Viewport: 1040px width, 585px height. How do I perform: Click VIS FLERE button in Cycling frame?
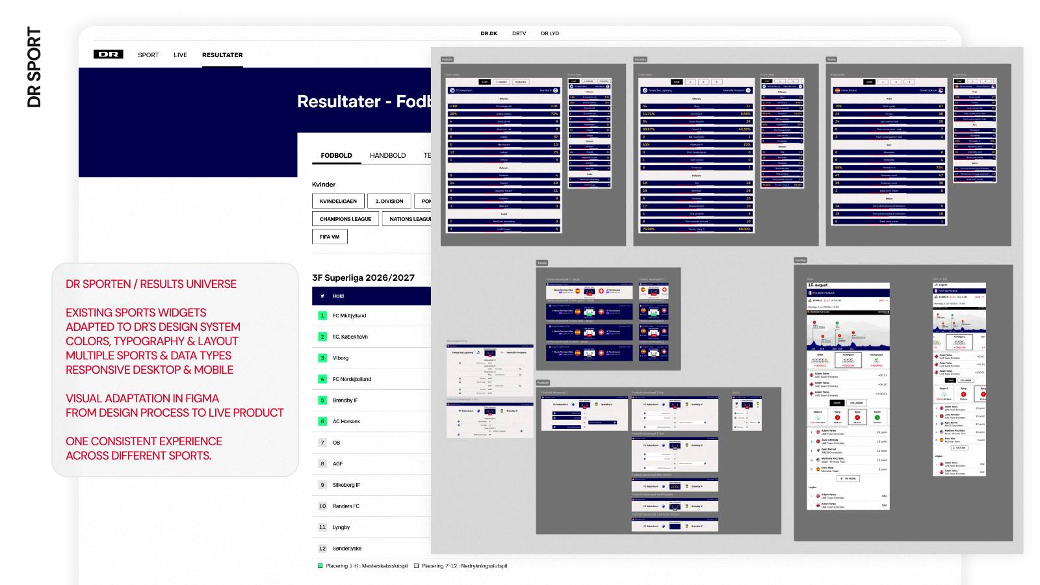click(848, 478)
